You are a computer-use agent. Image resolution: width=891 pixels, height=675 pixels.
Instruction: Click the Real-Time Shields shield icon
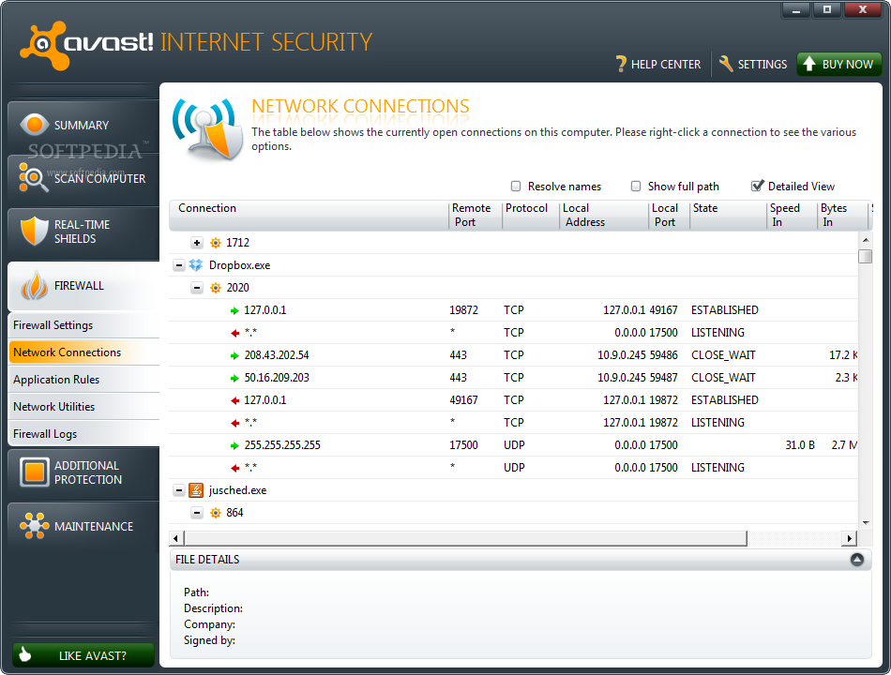pyautogui.click(x=34, y=231)
